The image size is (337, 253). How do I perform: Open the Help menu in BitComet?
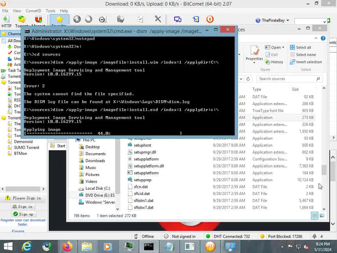point(64,11)
